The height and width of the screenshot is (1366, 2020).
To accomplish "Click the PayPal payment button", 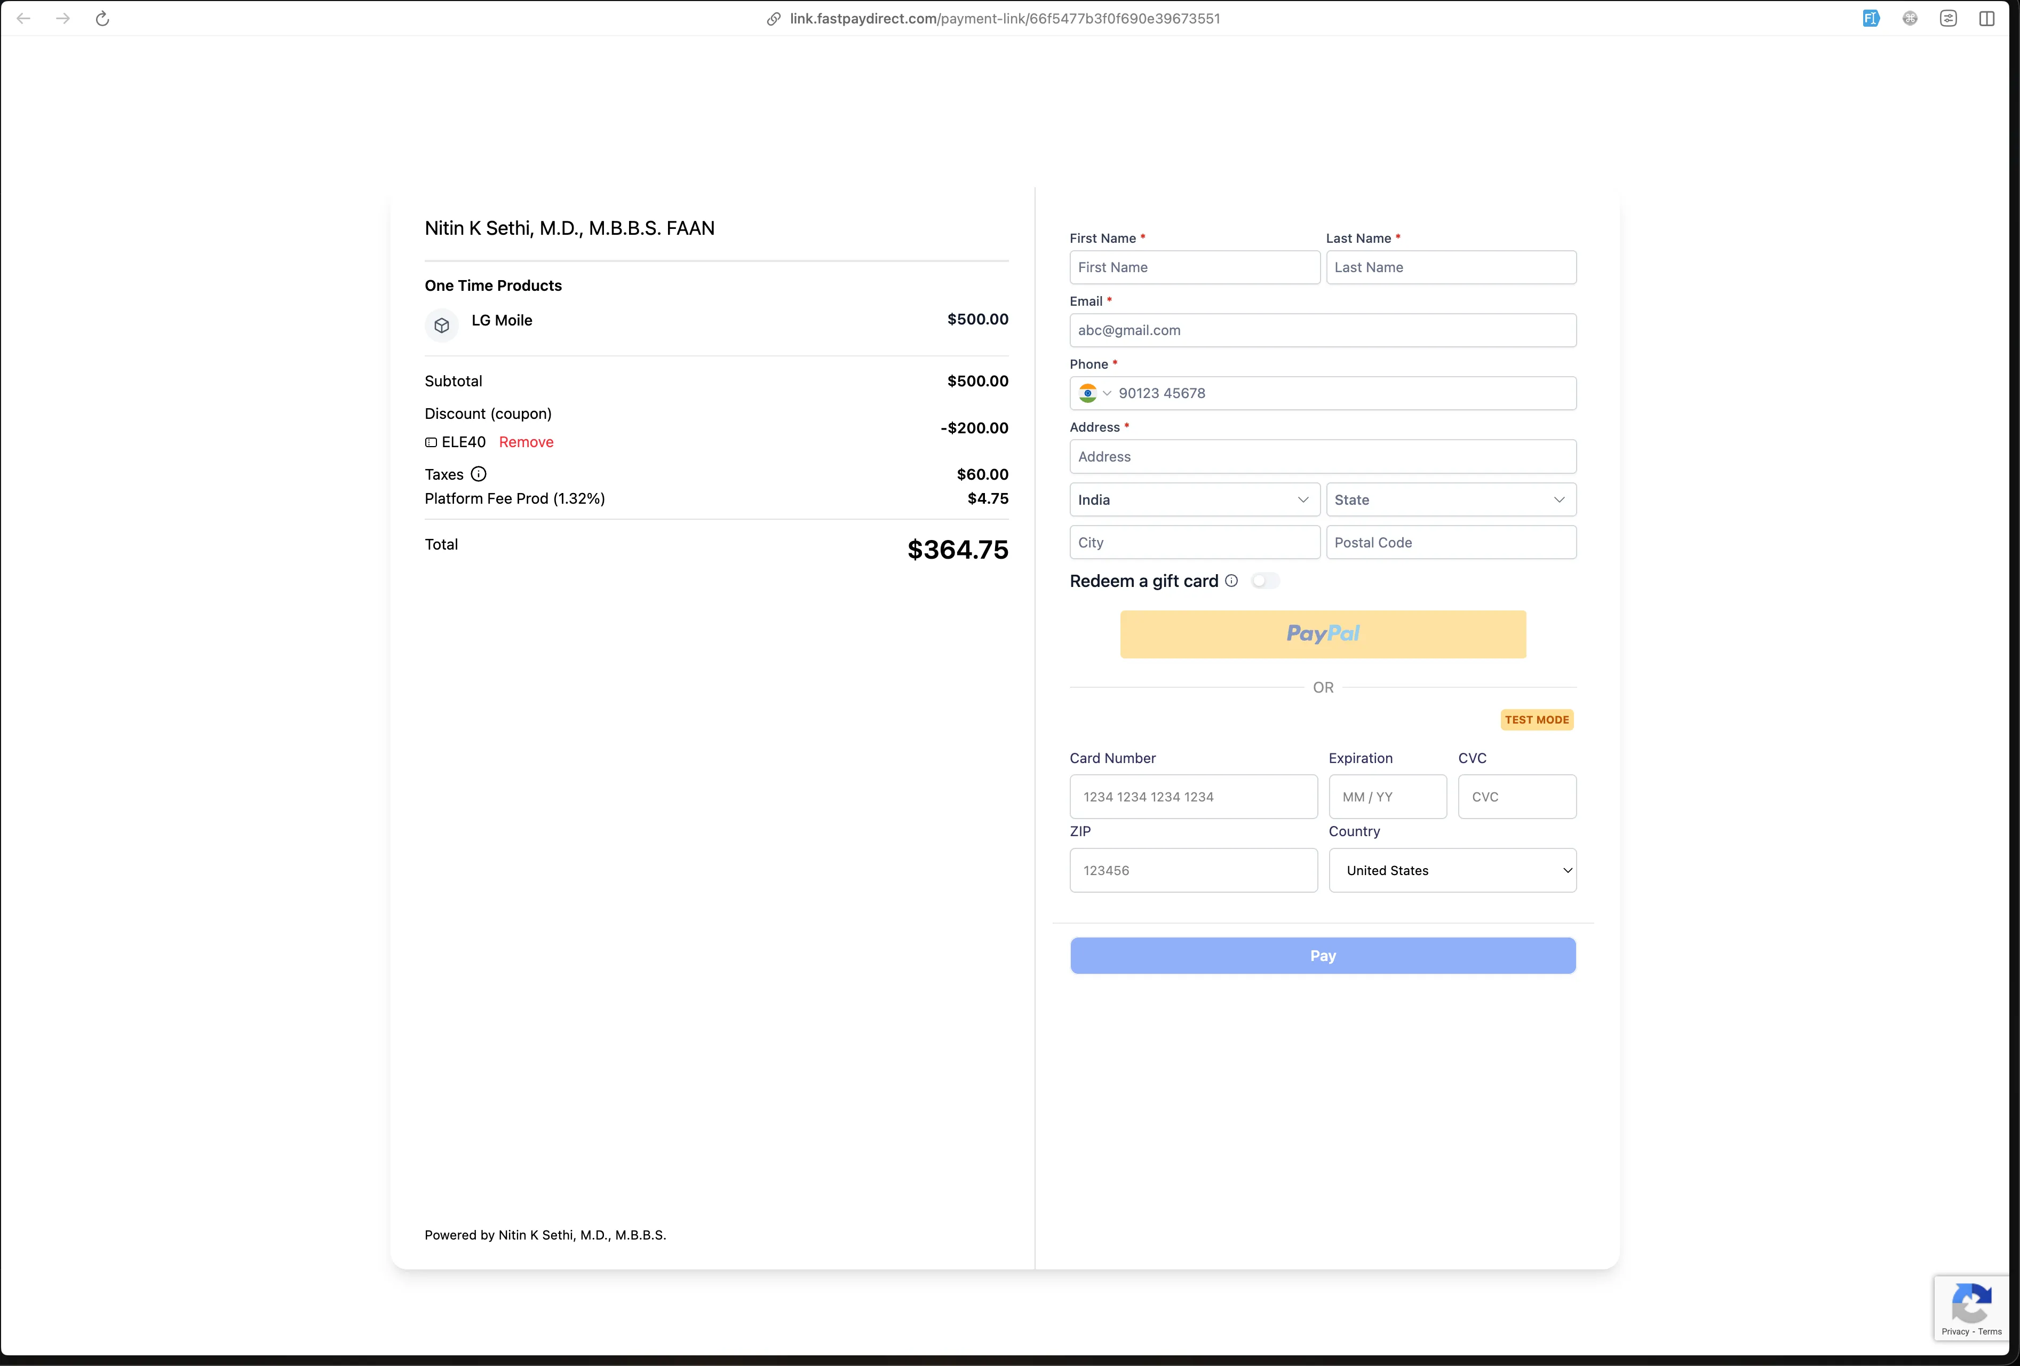I will (x=1322, y=634).
